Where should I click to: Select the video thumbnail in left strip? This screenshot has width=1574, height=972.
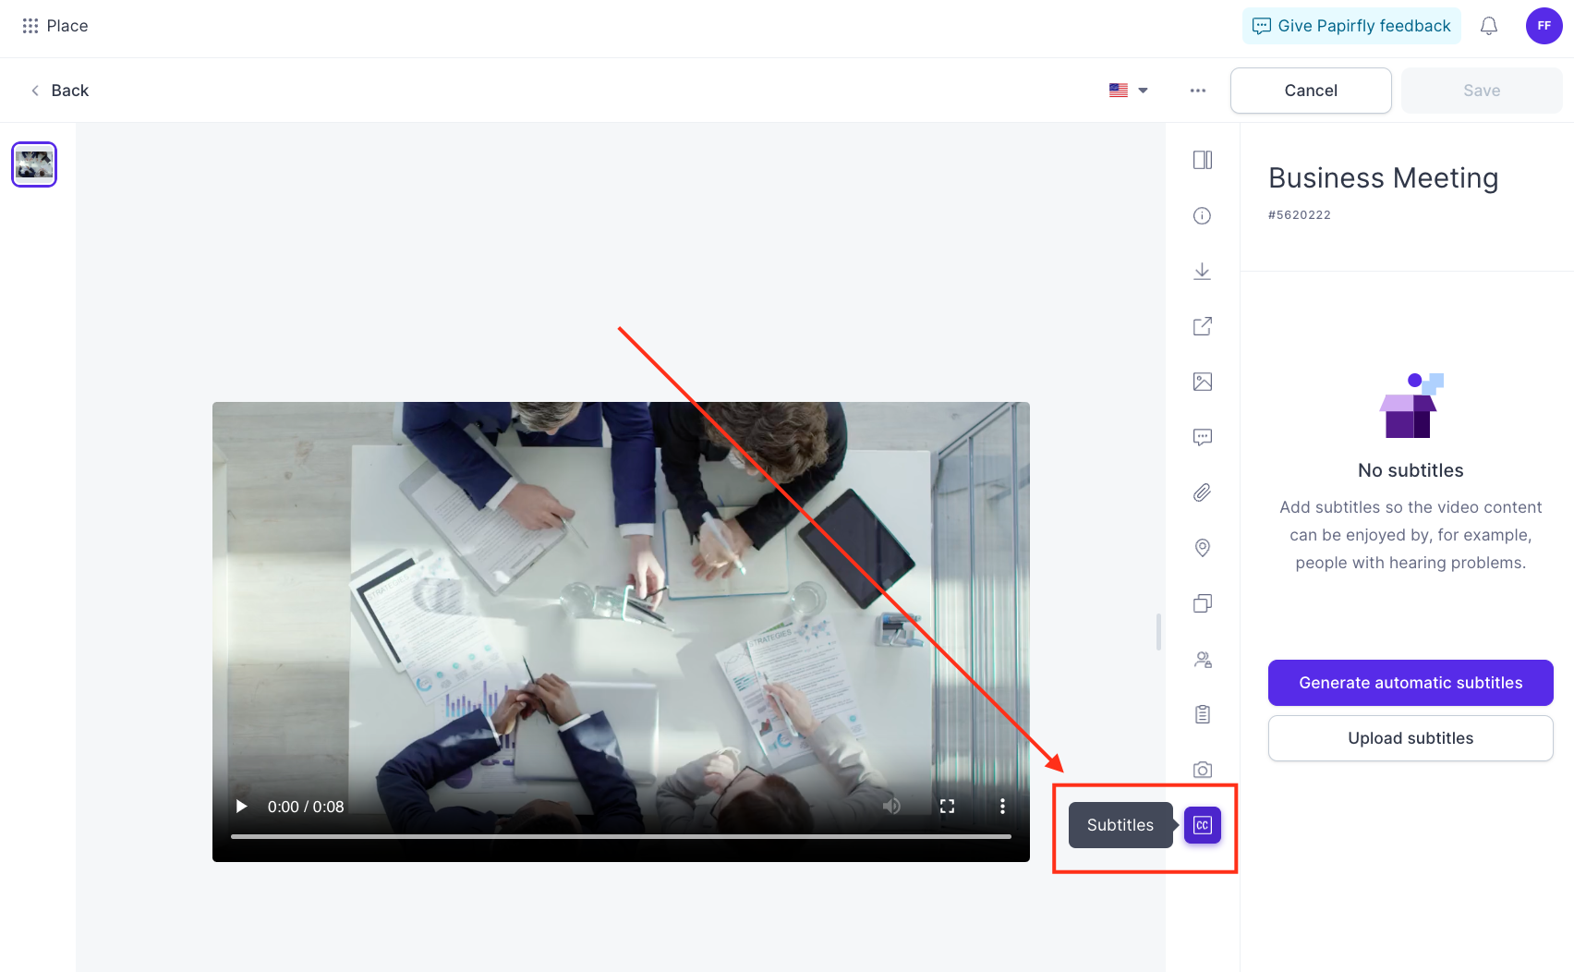pos(34,164)
